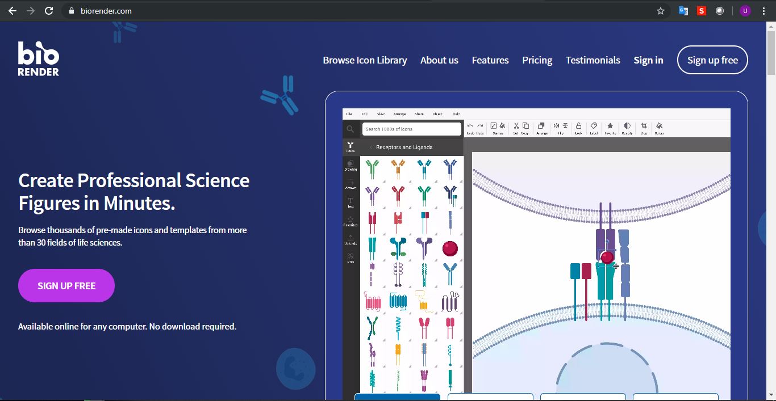776x401 pixels.
Task: Click the purple SIGN UP FREE button
Action: 66,286
